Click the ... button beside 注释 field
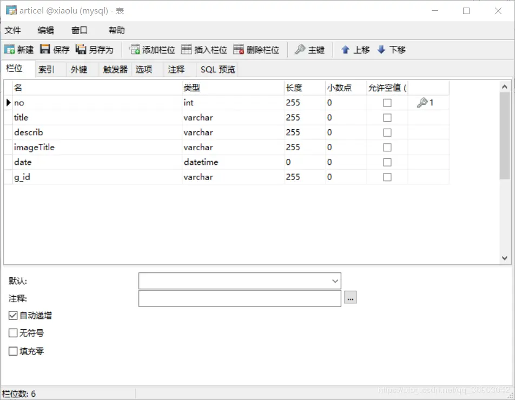The width and height of the screenshot is (515, 400). tap(351, 297)
